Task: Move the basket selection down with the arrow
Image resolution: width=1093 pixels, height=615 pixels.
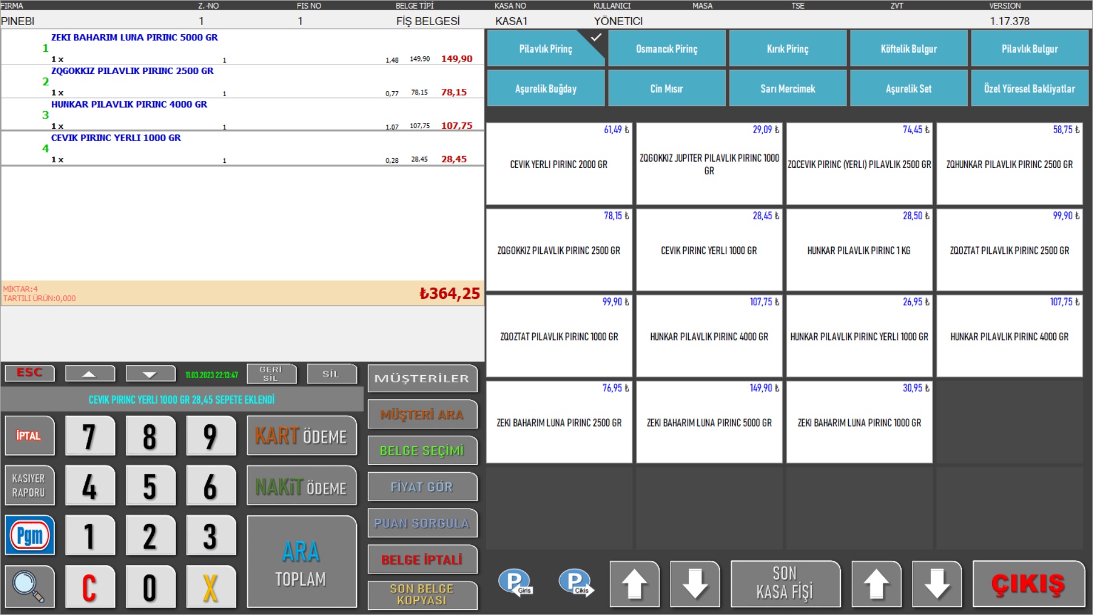Action: tap(150, 374)
